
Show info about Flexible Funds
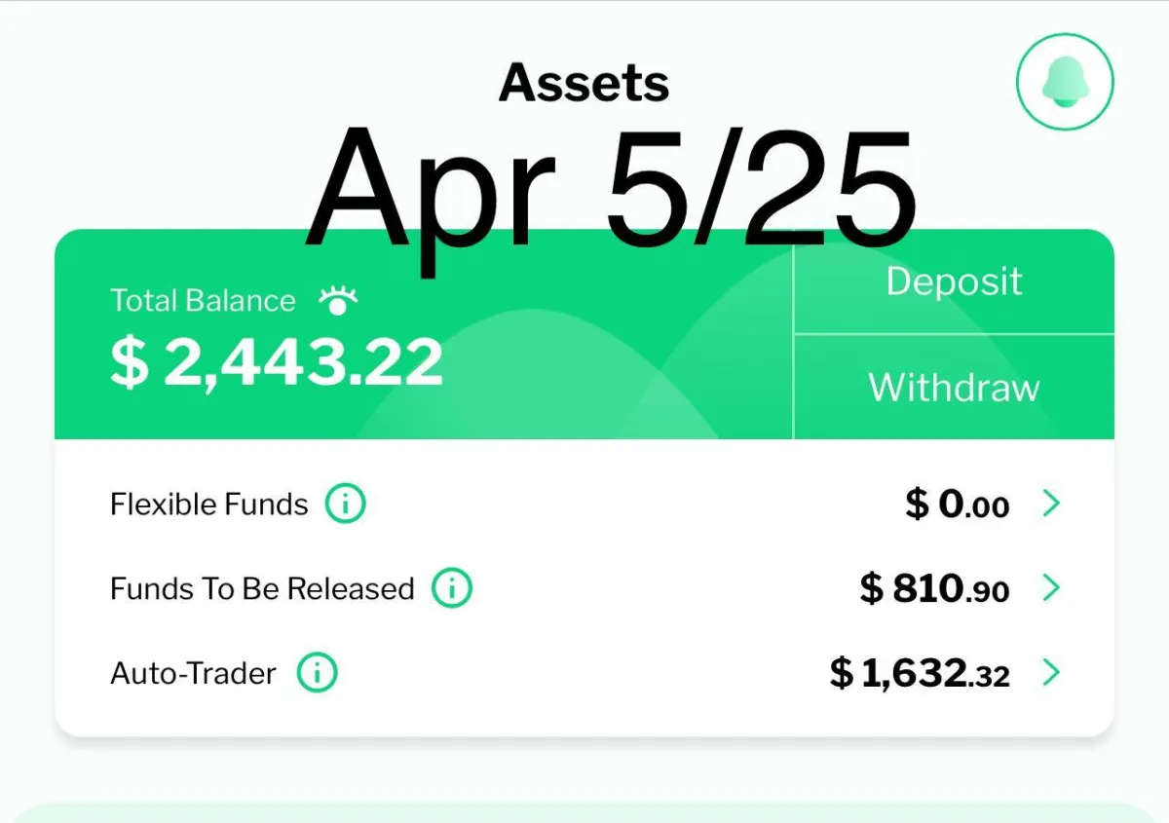[345, 505]
